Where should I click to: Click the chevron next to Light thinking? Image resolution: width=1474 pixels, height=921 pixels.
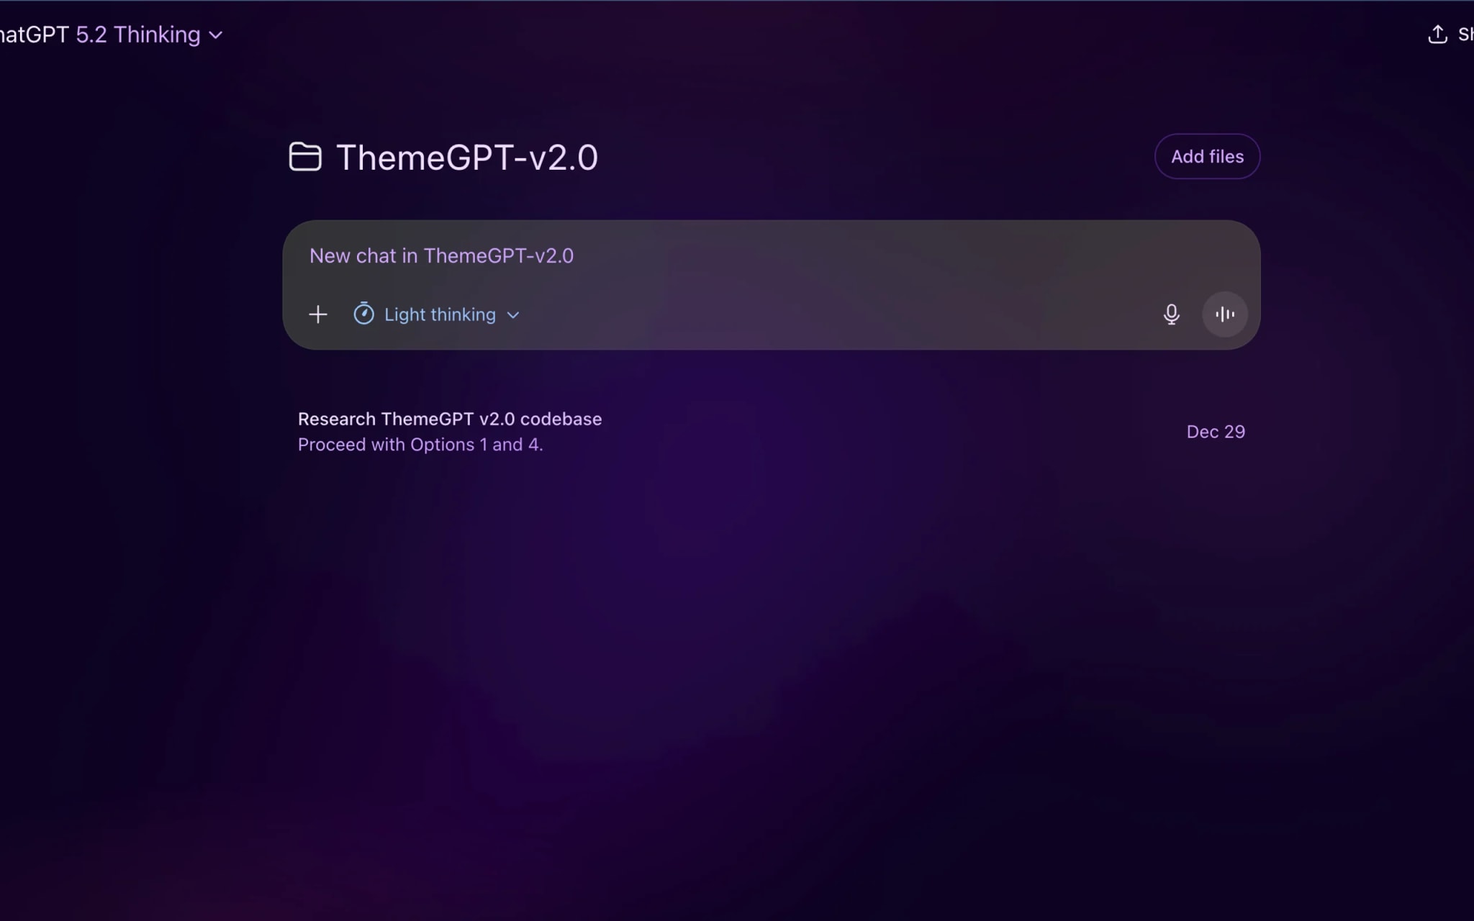[x=513, y=315]
